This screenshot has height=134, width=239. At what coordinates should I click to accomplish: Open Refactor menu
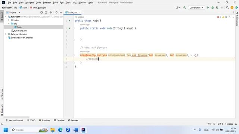pos(47,3)
